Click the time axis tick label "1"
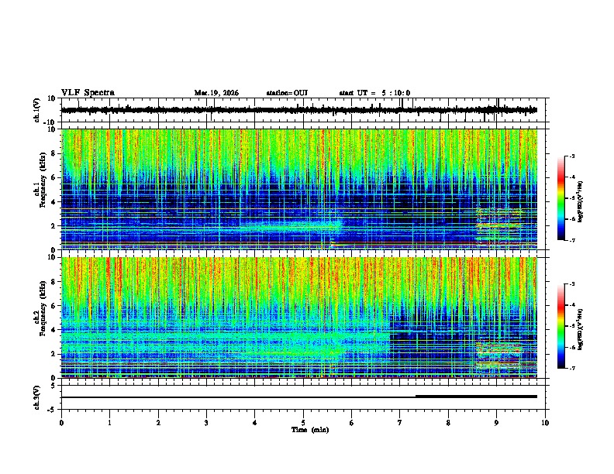The height and width of the screenshot is (474, 614). pyautogui.click(x=109, y=422)
